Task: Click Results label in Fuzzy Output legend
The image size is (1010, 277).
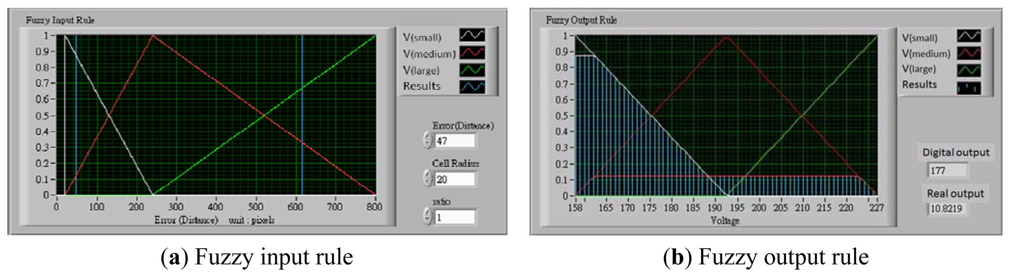Action: [919, 85]
